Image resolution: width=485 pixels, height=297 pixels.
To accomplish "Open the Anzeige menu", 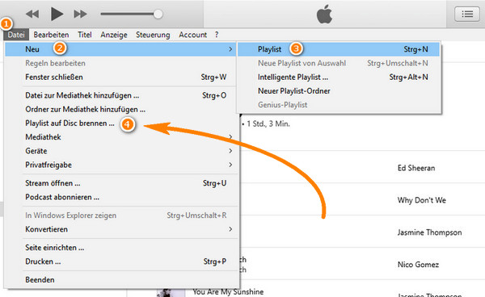I will click(x=113, y=35).
